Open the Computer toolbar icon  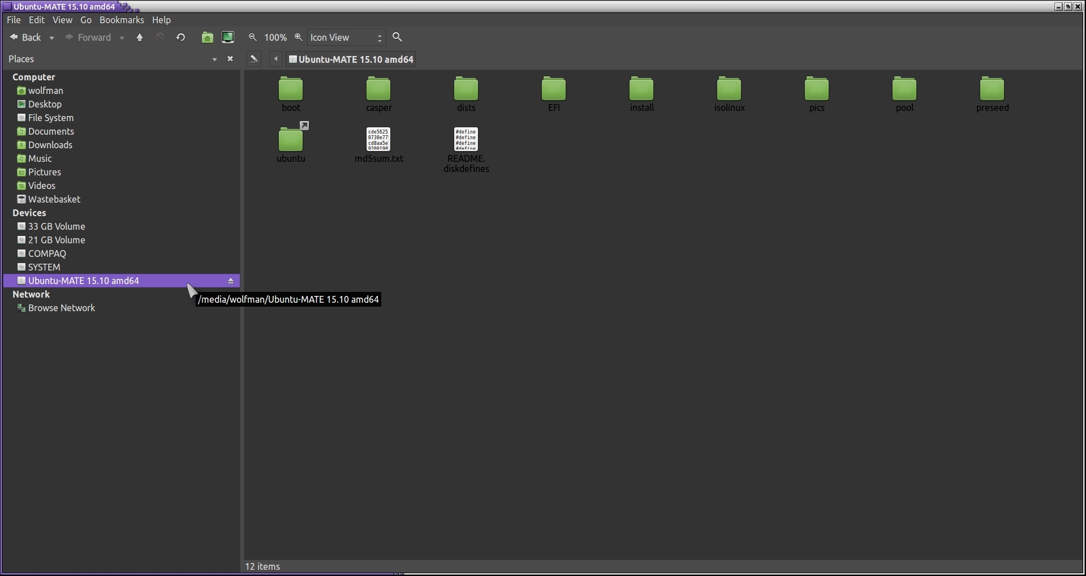coord(228,37)
